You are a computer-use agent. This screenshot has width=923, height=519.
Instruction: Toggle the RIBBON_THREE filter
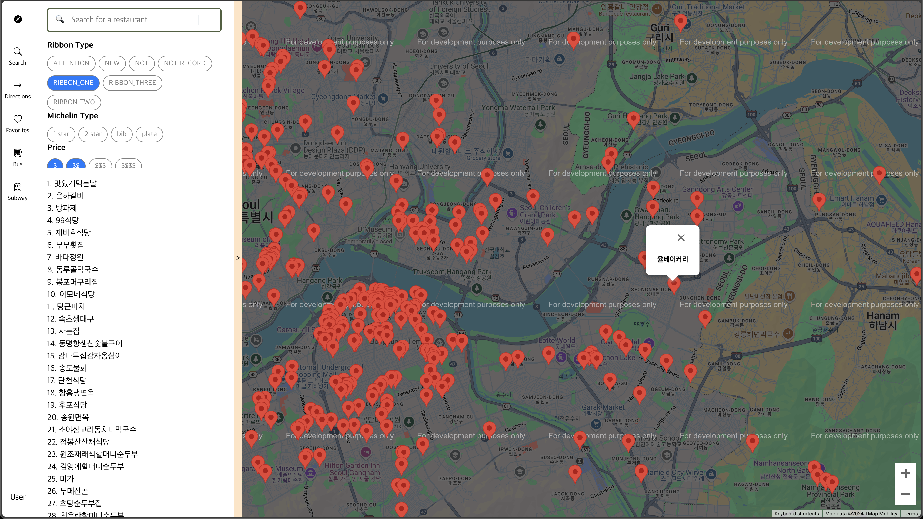(x=132, y=83)
